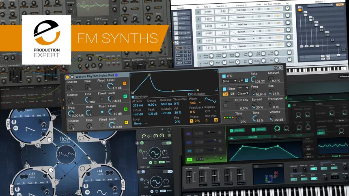Click the green PITCH EG button
The image size is (349, 196).
(x=259, y=129)
